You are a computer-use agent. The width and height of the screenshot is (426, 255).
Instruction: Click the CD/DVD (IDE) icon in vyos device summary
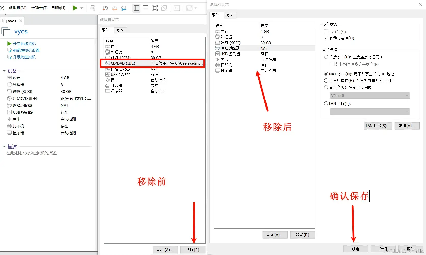(9, 98)
